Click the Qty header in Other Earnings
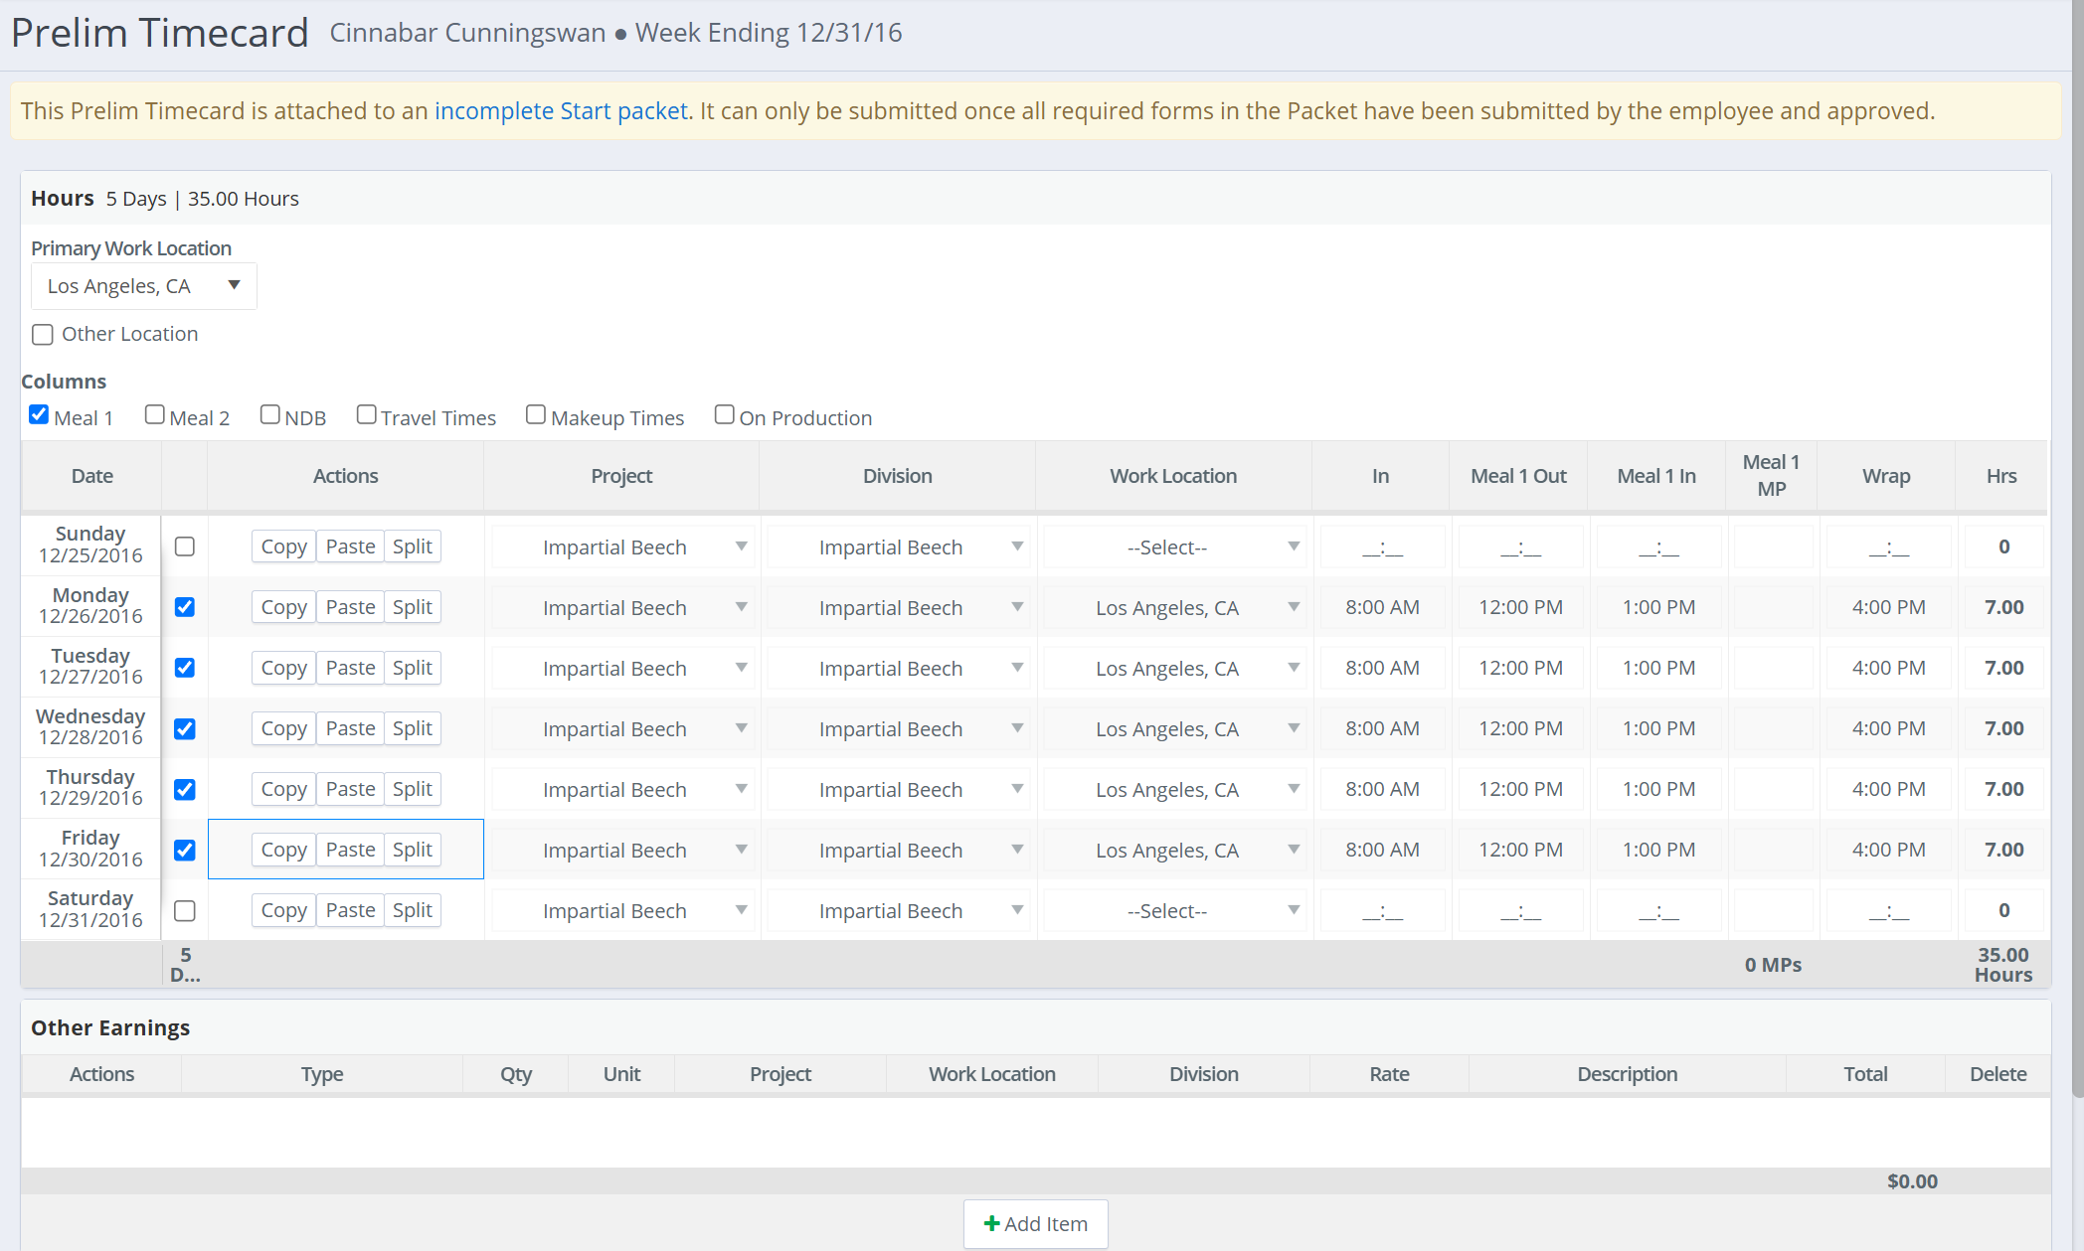This screenshot has width=2084, height=1251. (516, 1074)
